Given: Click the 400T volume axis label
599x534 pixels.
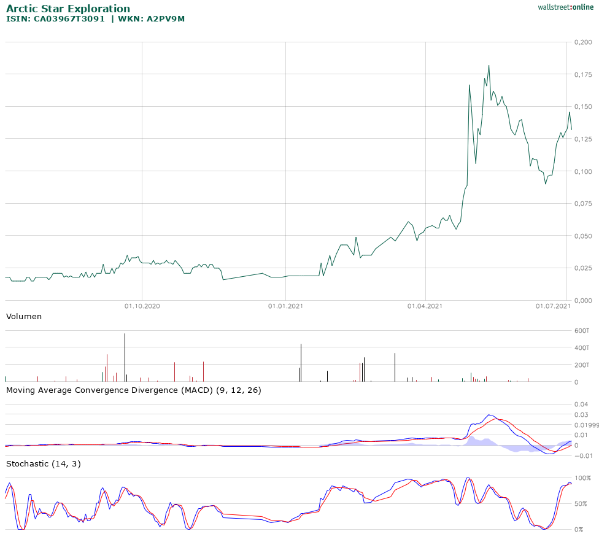Looking at the screenshot, I should (x=582, y=348).
